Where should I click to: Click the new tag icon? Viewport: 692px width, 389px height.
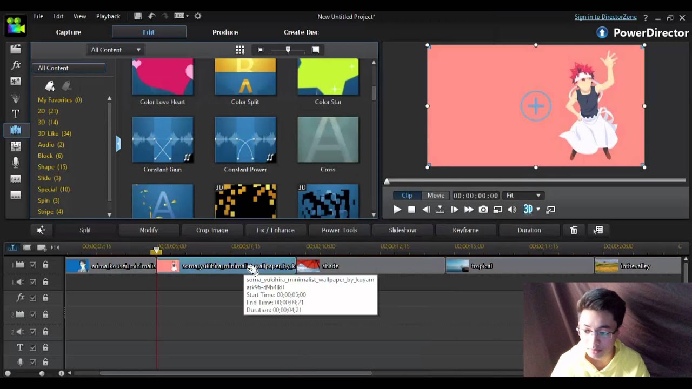coord(50,86)
